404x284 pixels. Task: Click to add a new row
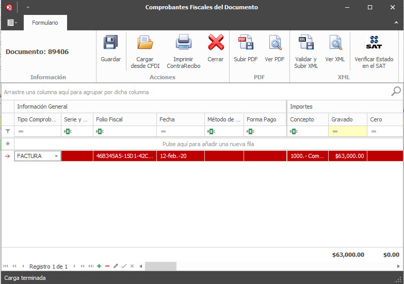[208, 144]
